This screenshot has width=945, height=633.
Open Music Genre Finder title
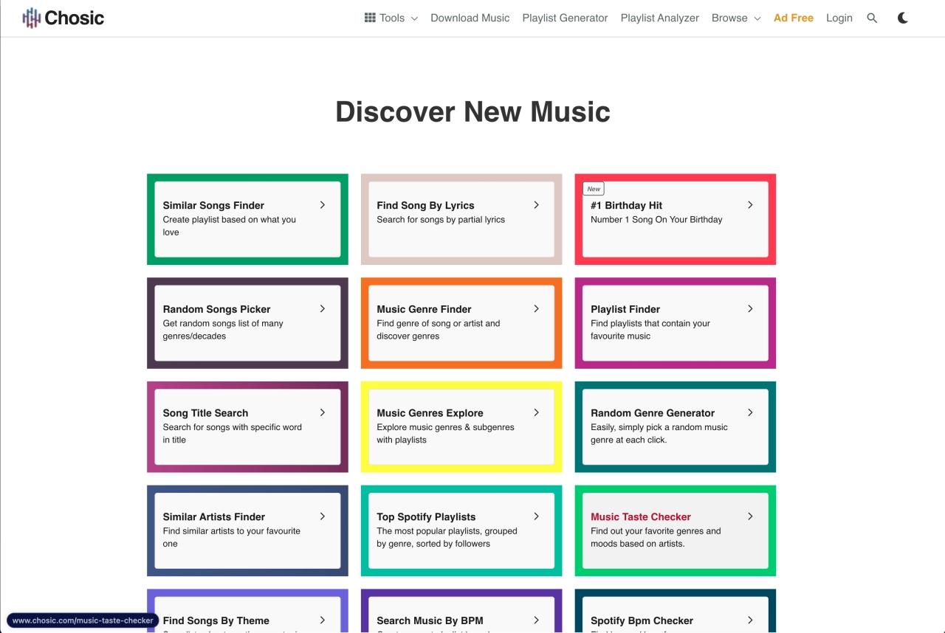(424, 310)
